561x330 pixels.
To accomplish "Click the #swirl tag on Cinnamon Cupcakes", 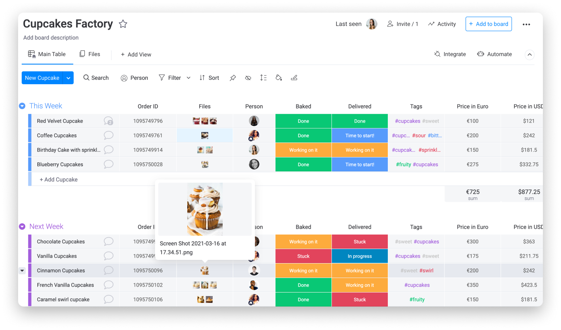I will pos(426,270).
